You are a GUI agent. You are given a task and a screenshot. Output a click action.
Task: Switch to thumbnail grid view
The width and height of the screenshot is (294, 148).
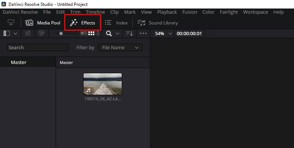(x=91, y=33)
